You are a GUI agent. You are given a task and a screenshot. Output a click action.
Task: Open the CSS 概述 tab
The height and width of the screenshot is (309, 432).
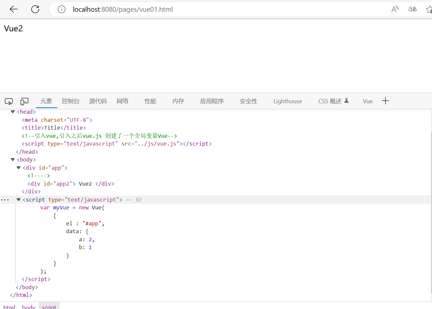[x=330, y=101]
